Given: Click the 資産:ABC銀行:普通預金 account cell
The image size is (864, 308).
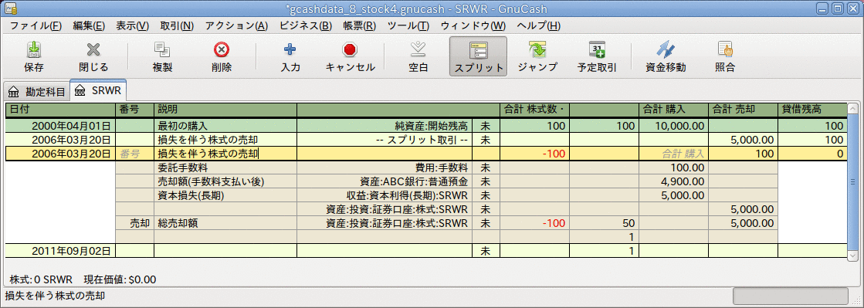Looking at the screenshot, I should pos(385,181).
